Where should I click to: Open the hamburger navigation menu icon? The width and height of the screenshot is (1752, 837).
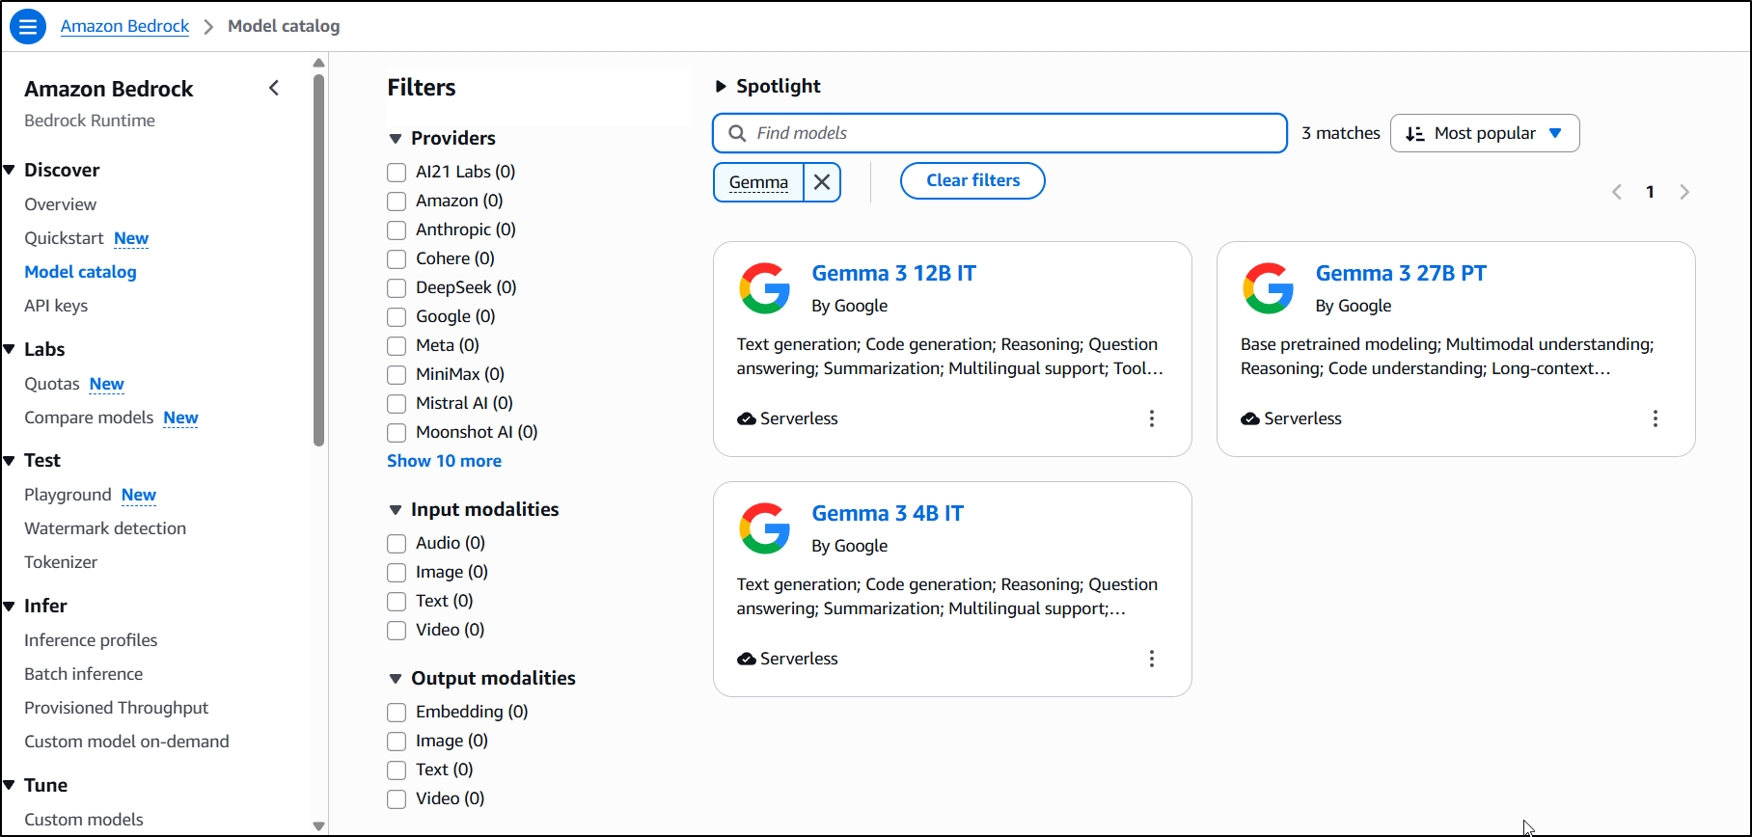pos(28,26)
